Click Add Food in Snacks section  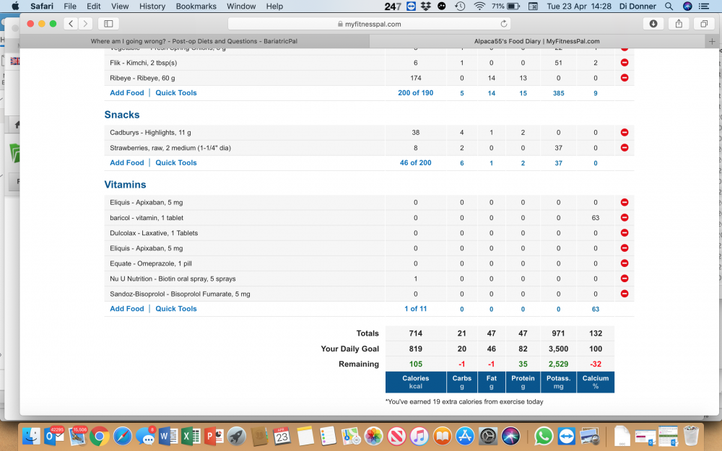(126, 162)
